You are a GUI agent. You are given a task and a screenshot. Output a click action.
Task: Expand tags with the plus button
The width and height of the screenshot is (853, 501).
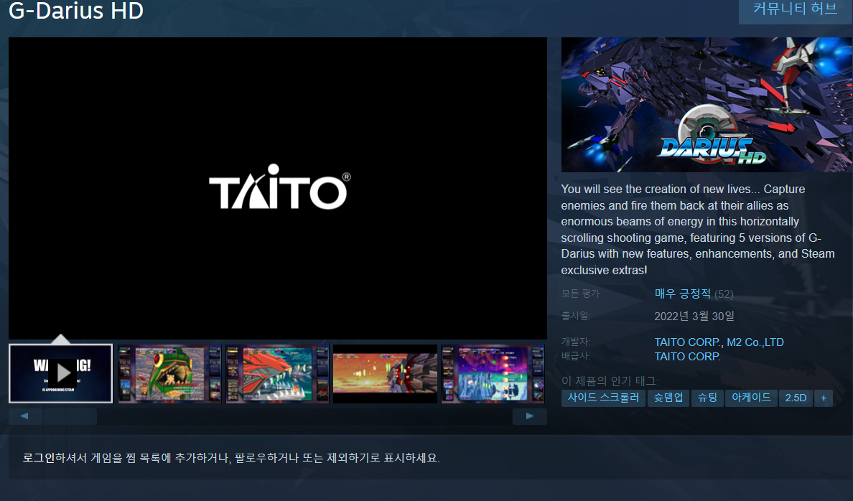pyautogui.click(x=824, y=398)
